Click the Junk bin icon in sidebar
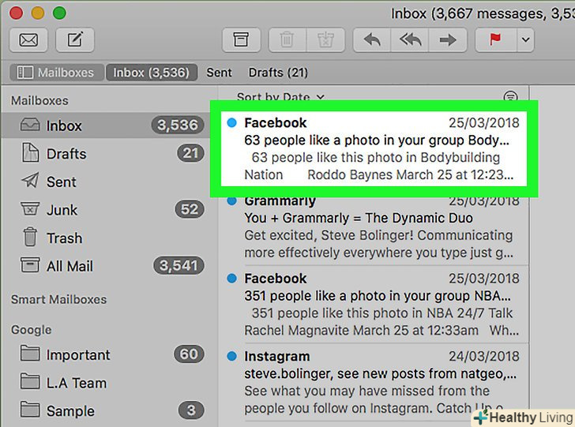575x427 pixels. (30, 209)
